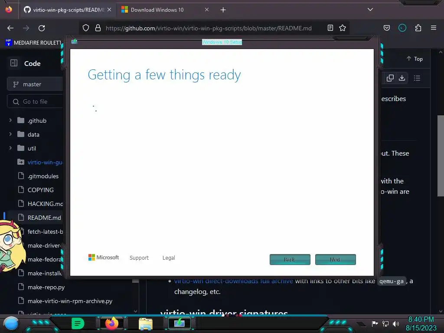Open the README outline list icon
This screenshot has height=333, width=444.
tap(417, 78)
